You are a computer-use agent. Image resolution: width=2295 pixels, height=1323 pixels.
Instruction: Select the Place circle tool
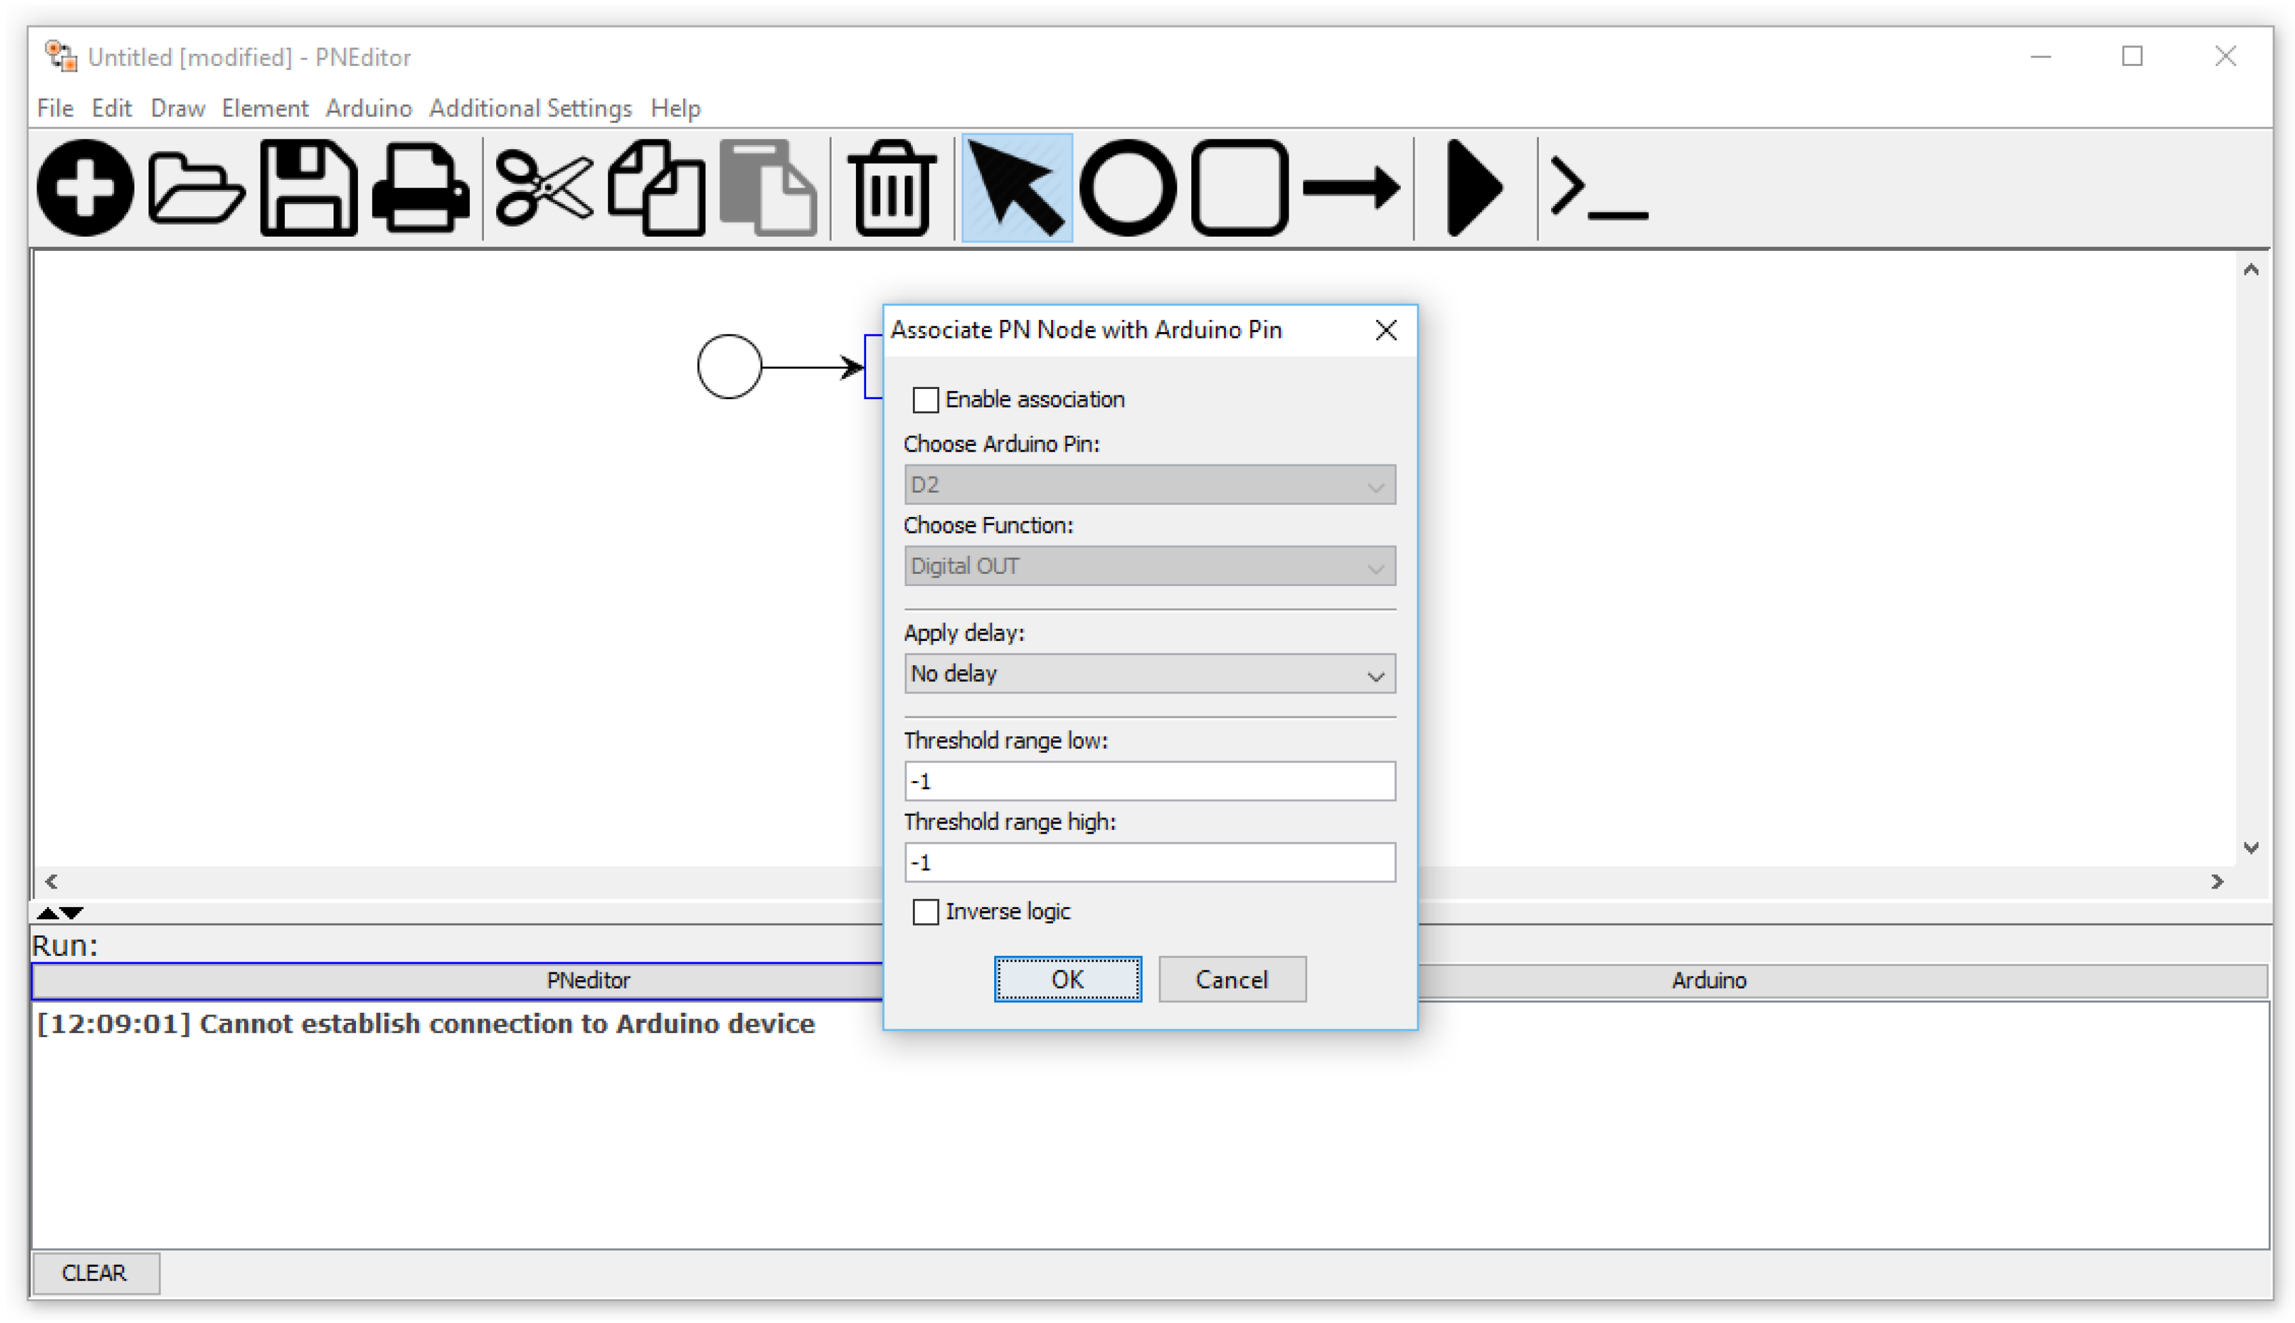(1127, 188)
